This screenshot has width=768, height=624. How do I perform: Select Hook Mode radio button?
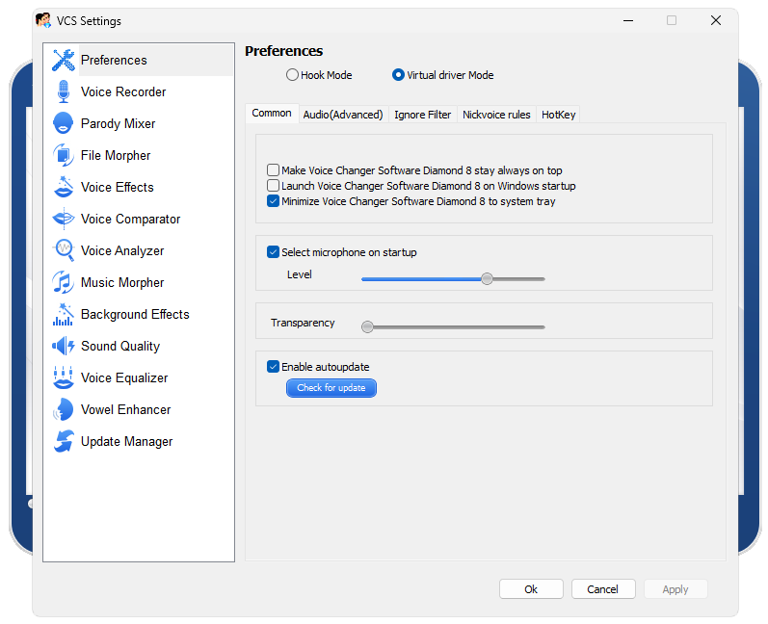point(293,75)
